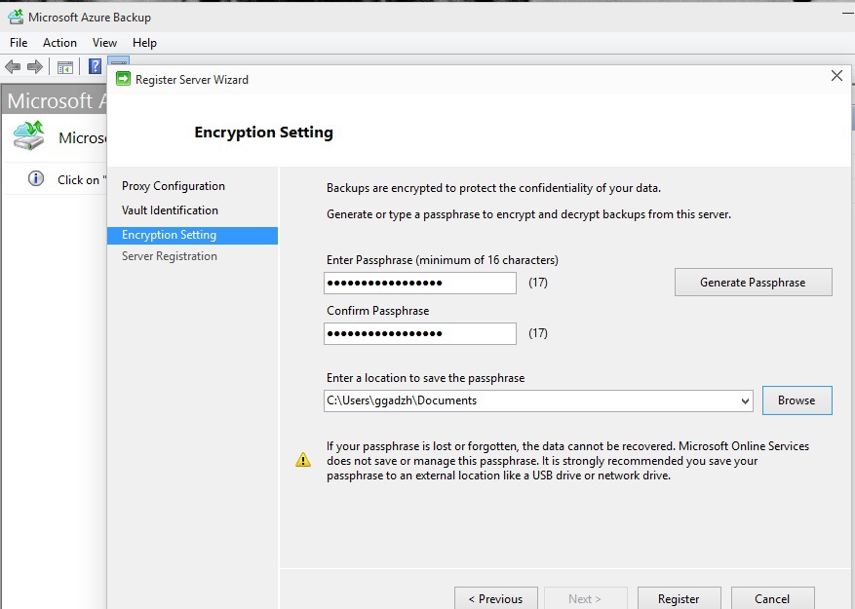855x609 pixels.
Task: Expand the passphrase save location dropdown
Action: [745, 400]
